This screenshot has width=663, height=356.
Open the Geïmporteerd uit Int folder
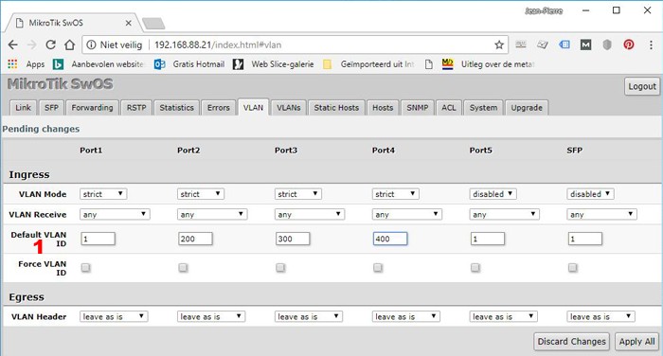point(368,64)
